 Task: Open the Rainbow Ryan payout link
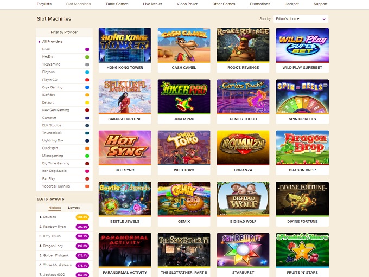[x=54, y=227]
